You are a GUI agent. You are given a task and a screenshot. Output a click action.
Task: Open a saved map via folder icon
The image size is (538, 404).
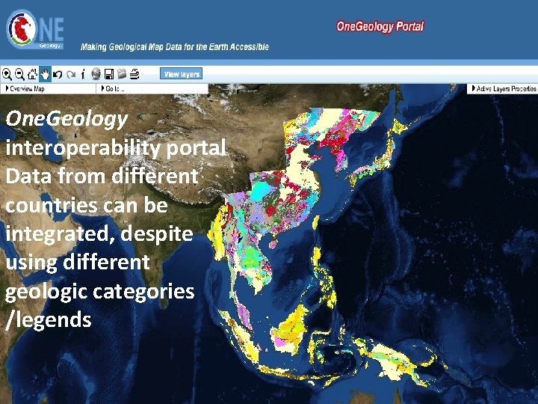[x=122, y=74]
